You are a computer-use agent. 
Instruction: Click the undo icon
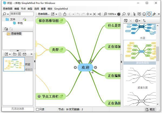pos(78,14)
